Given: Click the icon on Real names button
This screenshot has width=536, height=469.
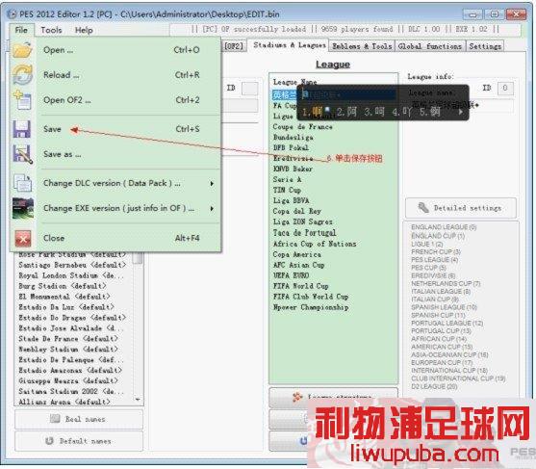Looking at the screenshot, I should (55, 419).
